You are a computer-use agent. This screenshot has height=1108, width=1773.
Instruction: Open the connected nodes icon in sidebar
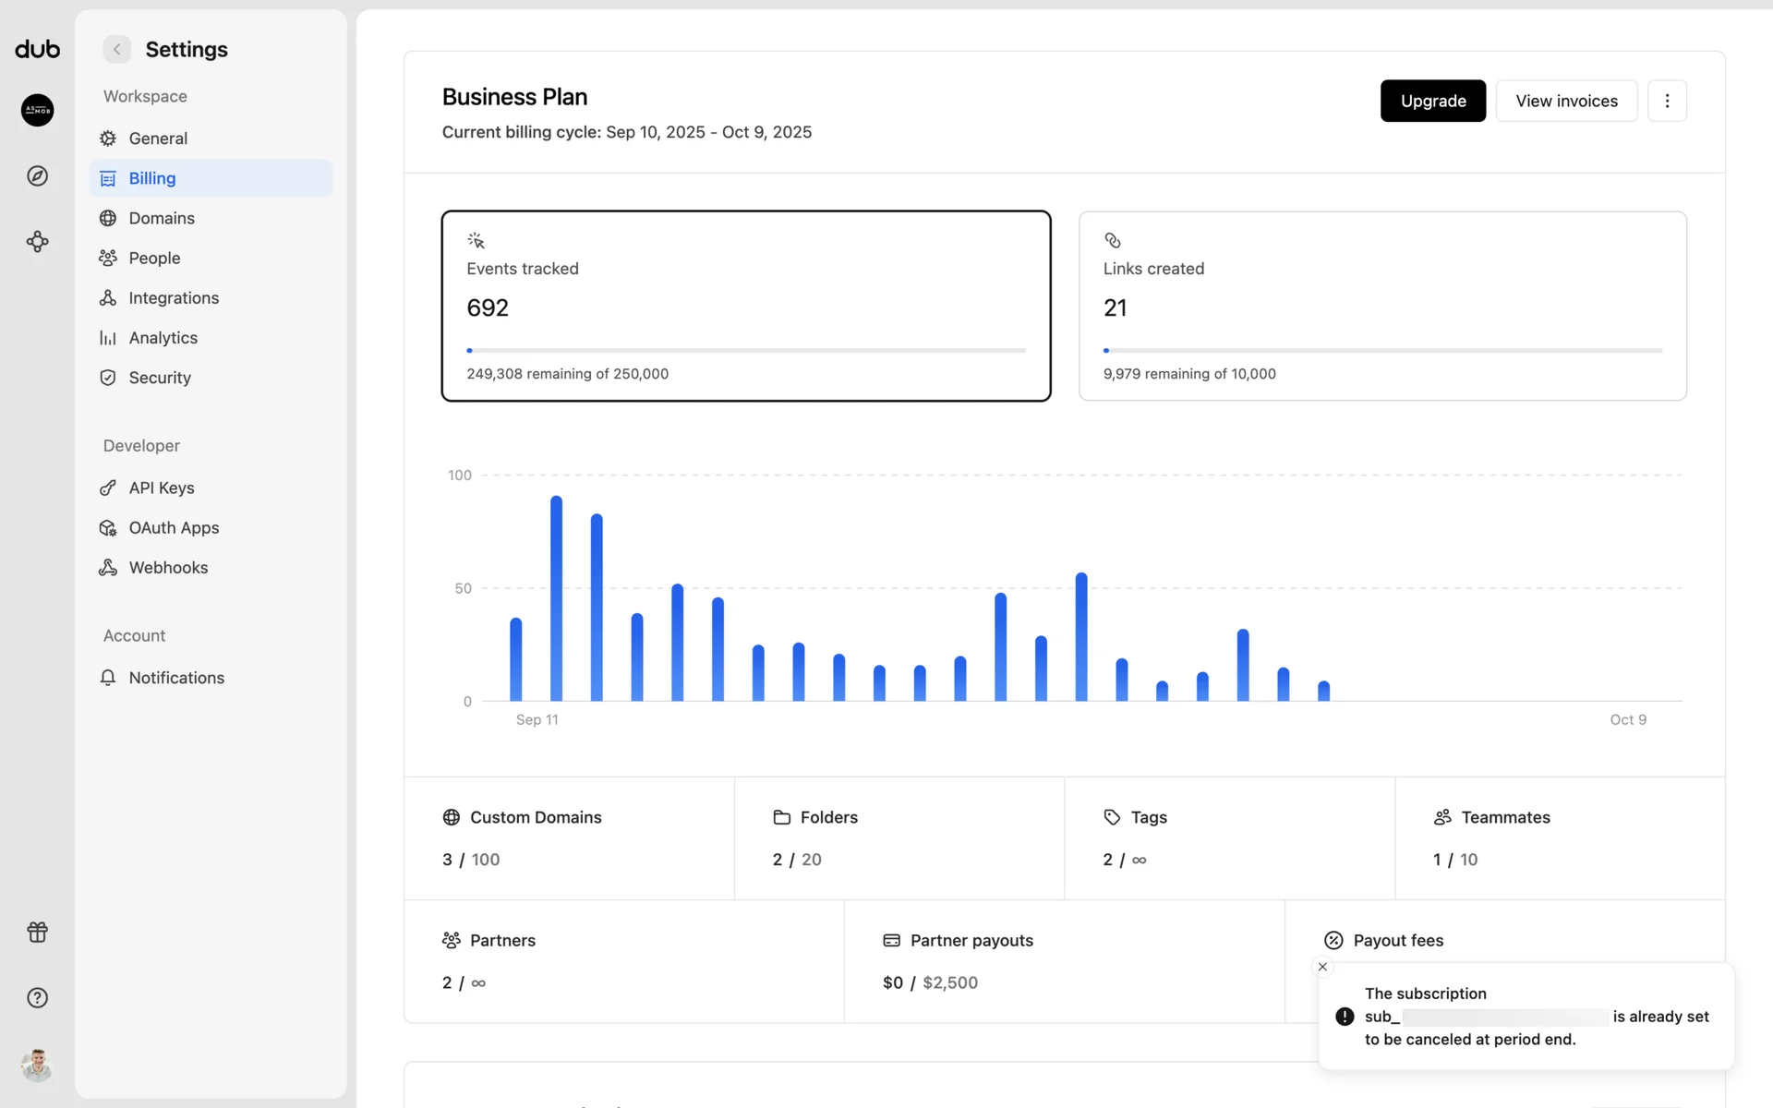[x=37, y=242]
